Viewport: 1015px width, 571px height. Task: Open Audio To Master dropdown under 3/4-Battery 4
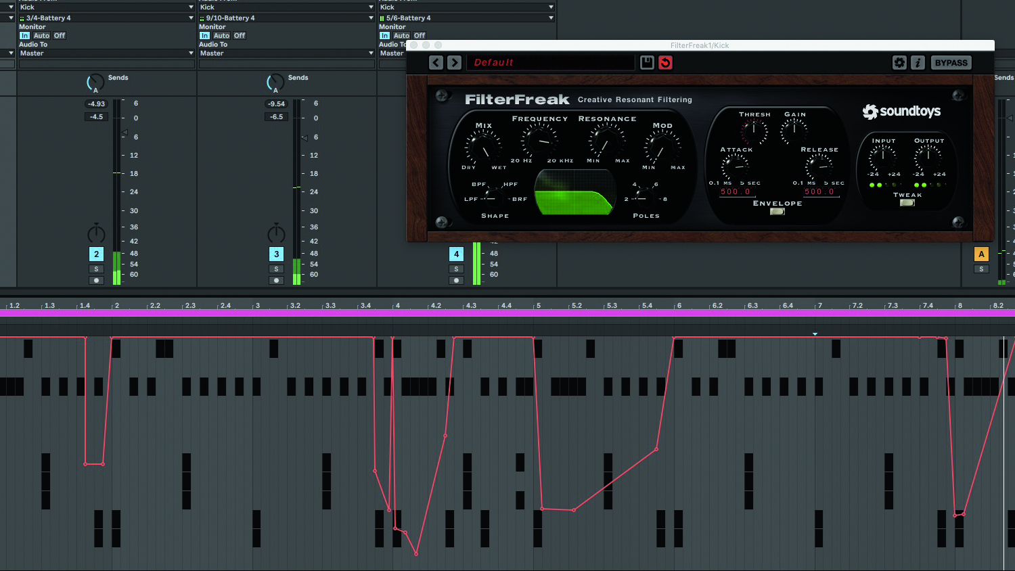pyautogui.click(x=106, y=53)
